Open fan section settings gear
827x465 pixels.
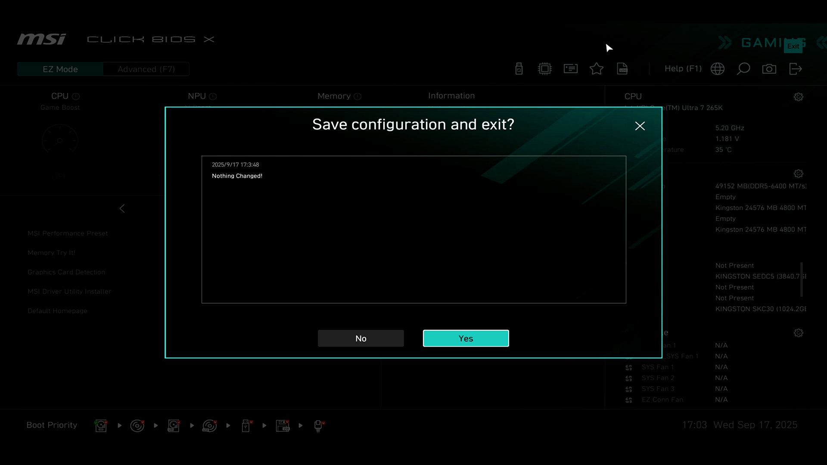(799, 333)
